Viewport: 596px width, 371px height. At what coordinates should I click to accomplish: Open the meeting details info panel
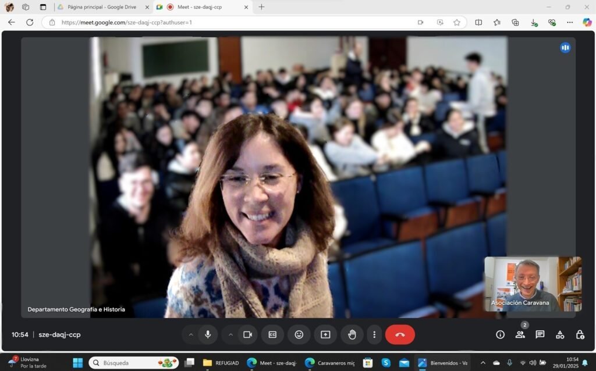499,334
